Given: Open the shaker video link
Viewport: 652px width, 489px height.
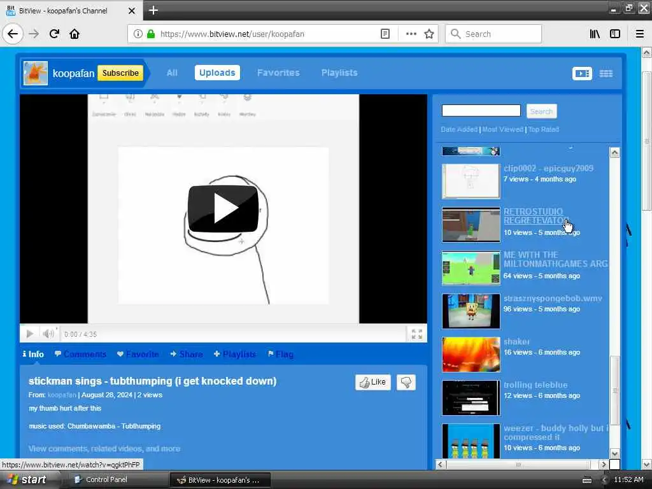Looking at the screenshot, I should (516, 341).
